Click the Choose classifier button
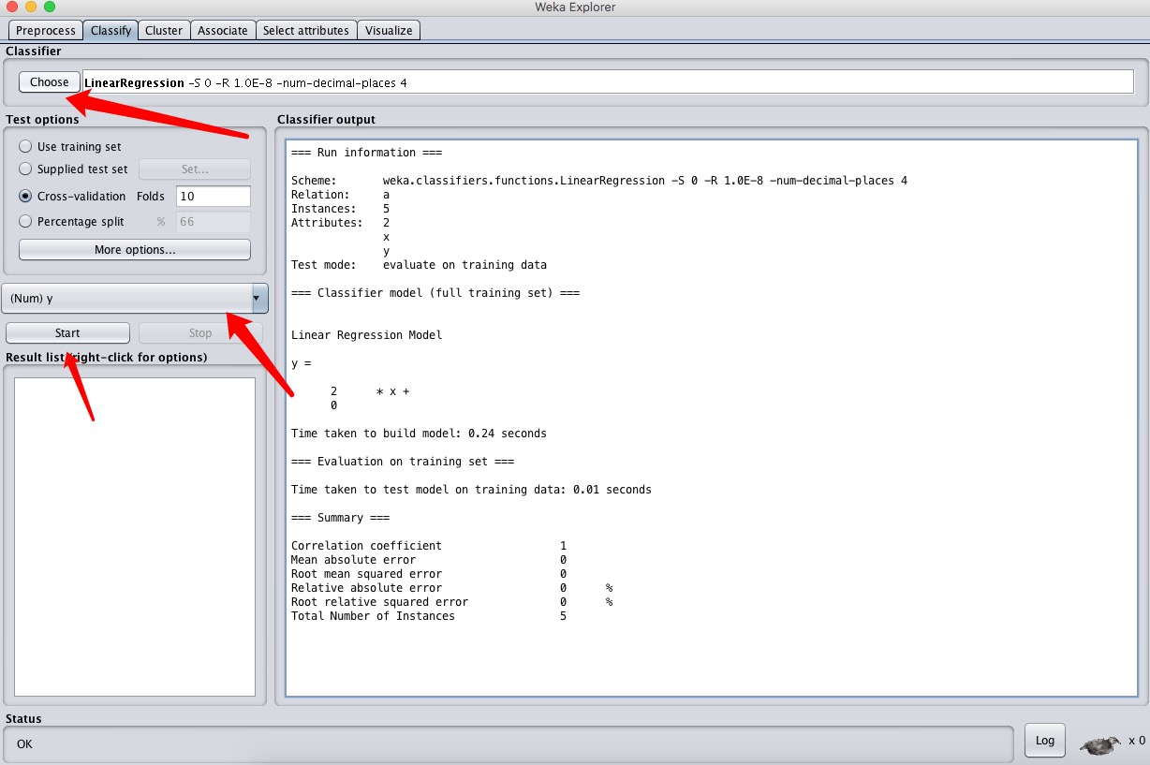Image resolution: width=1150 pixels, height=765 pixels. point(49,82)
